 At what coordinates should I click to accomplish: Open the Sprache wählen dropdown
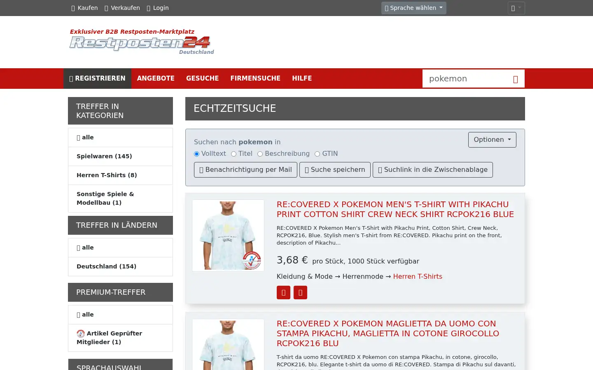pos(413,8)
